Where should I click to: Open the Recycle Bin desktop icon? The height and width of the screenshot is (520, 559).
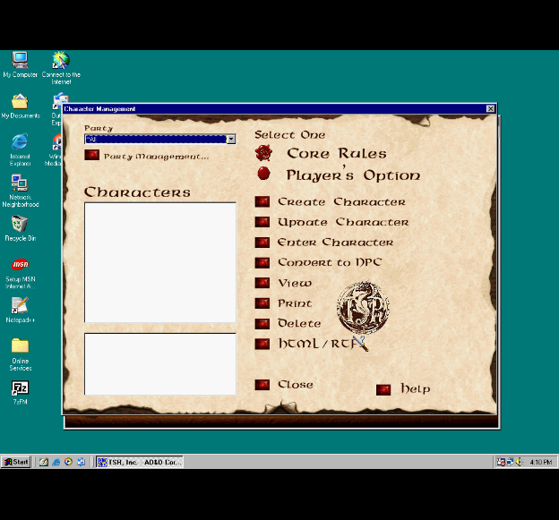(20, 225)
